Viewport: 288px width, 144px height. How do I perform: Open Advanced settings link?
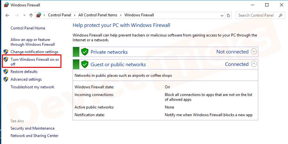point(26,79)
